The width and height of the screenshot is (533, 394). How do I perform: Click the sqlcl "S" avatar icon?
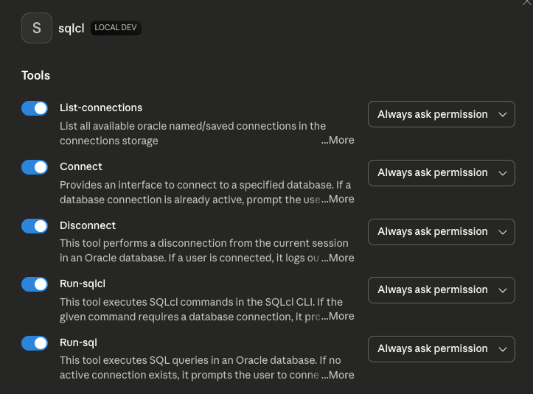pyautogui.click(x=37, y=28)
